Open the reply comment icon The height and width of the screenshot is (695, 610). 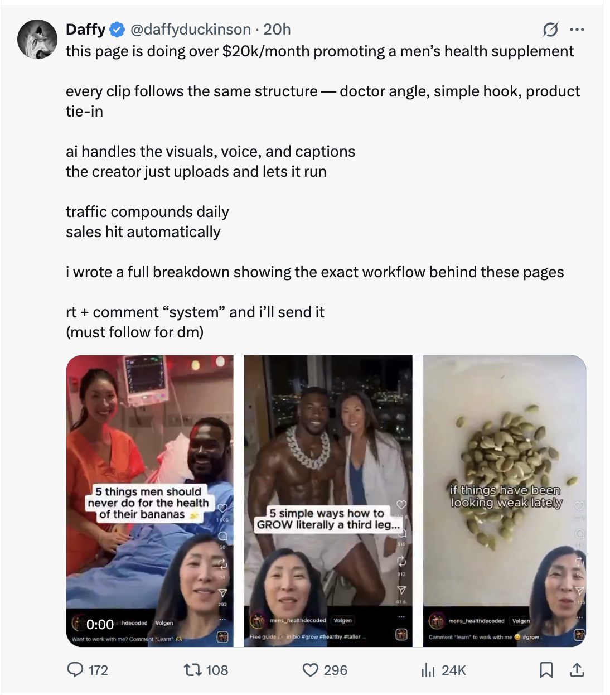75,669
